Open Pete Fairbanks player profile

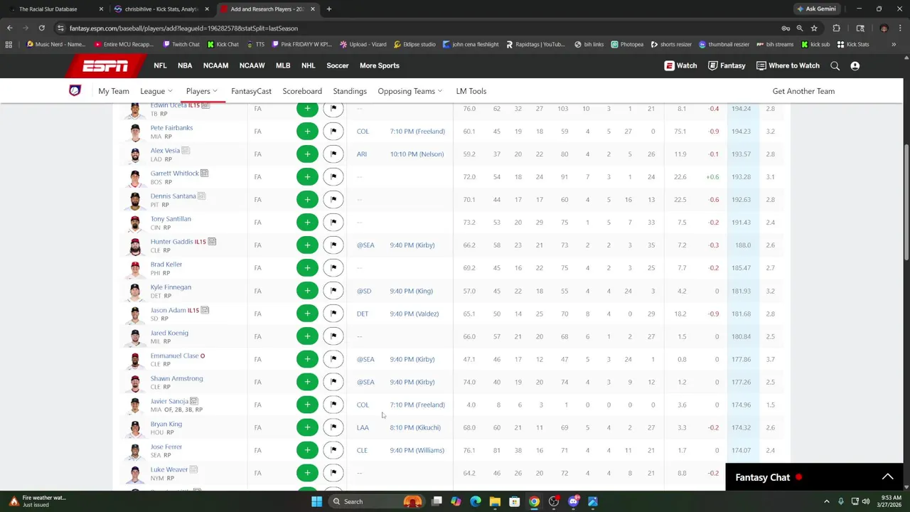171,128
